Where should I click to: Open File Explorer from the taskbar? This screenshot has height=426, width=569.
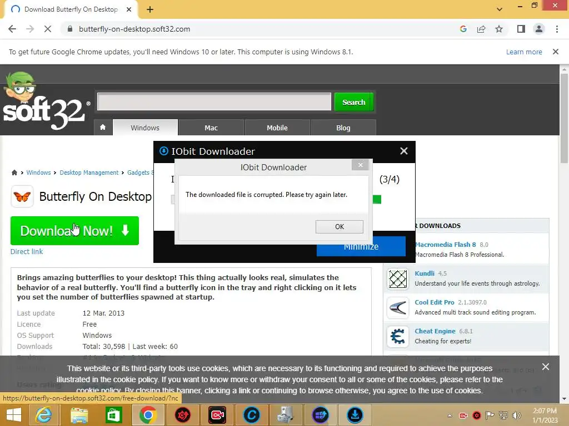(x=79, y=415)
